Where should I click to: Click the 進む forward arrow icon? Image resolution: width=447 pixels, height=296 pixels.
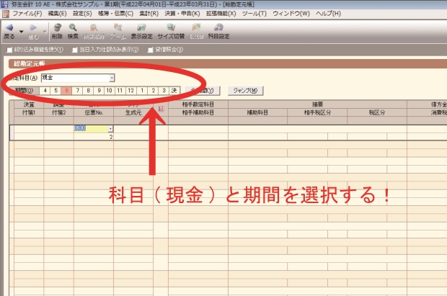[x=33, y=27]
